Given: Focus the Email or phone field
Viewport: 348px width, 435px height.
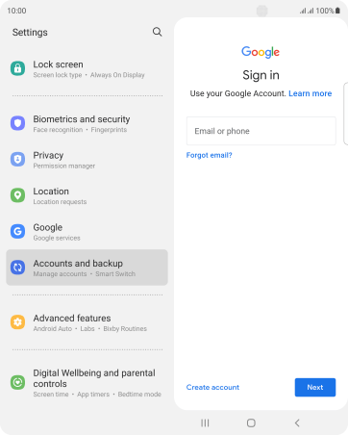Looking at the screenshot, I should click(x=261, y=131).
